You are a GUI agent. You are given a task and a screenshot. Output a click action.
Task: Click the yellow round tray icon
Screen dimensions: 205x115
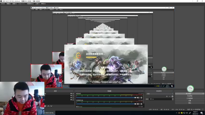182,113
